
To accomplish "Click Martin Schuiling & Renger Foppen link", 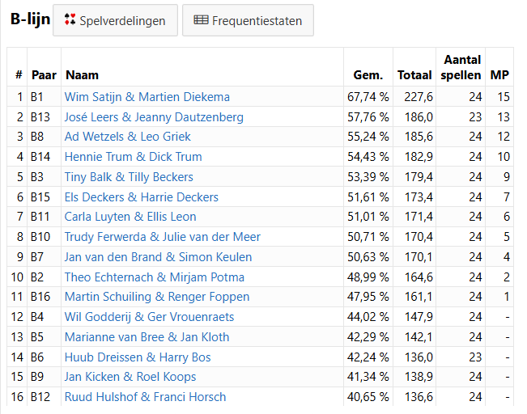I will pyautogui.click(x=157, y=297).
